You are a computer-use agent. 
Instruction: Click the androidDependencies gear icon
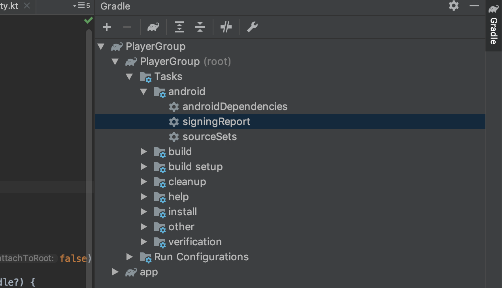click(x=174, y=107)
